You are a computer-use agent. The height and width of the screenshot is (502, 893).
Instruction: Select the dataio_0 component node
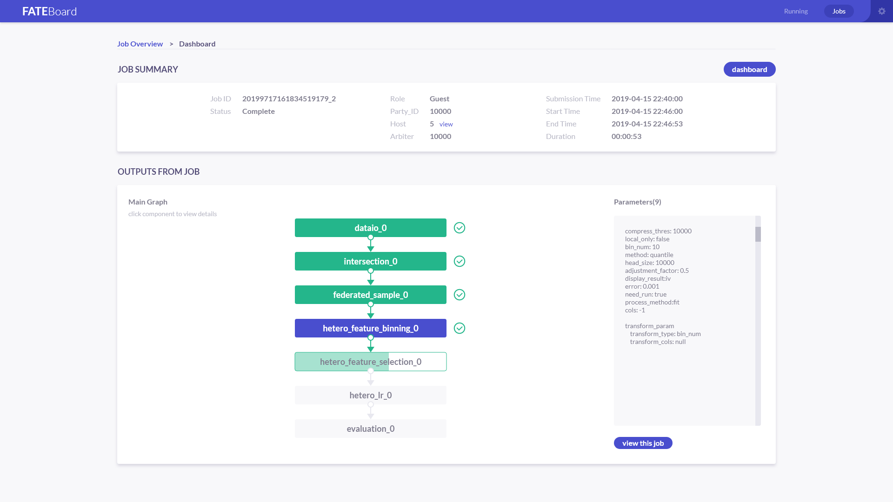coord(370,228)
